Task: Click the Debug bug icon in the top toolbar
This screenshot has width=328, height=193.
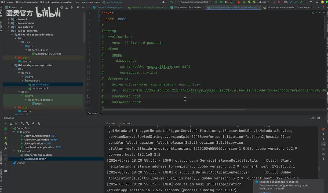Action: click(x=221, y=2)
